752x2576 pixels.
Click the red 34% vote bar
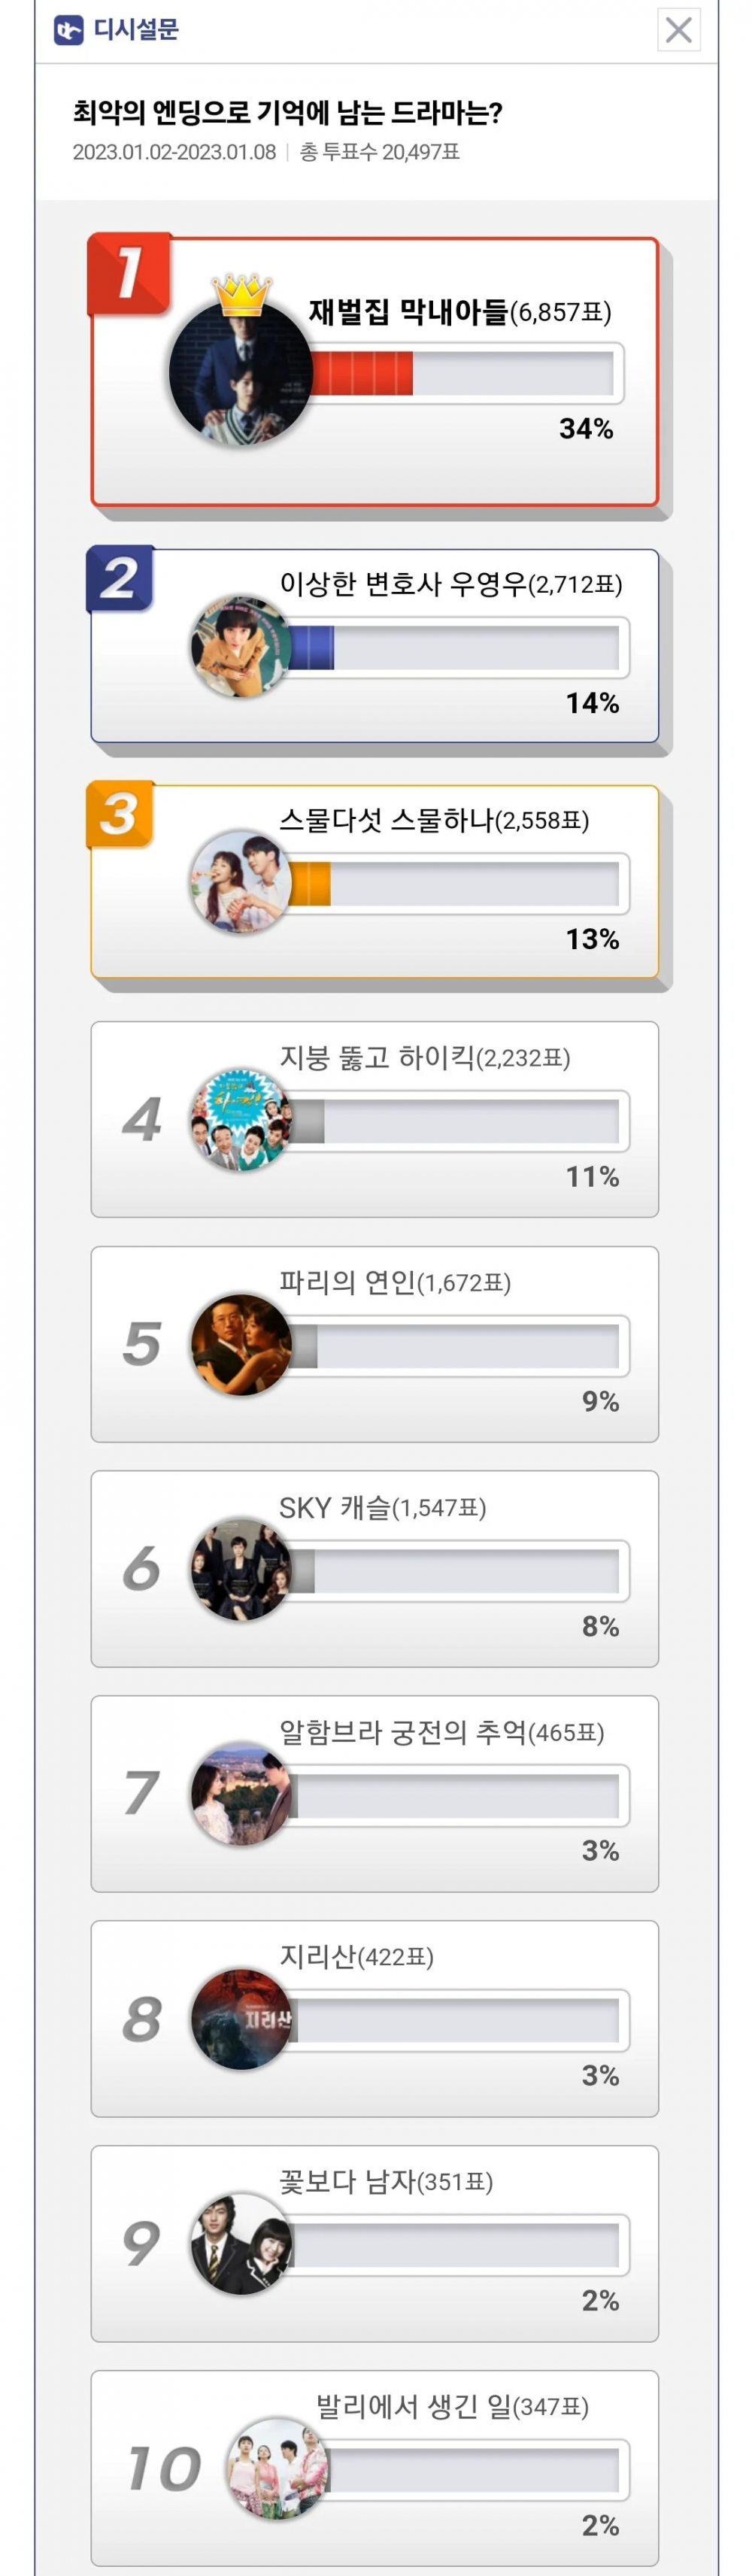click(x=362, y=374)
